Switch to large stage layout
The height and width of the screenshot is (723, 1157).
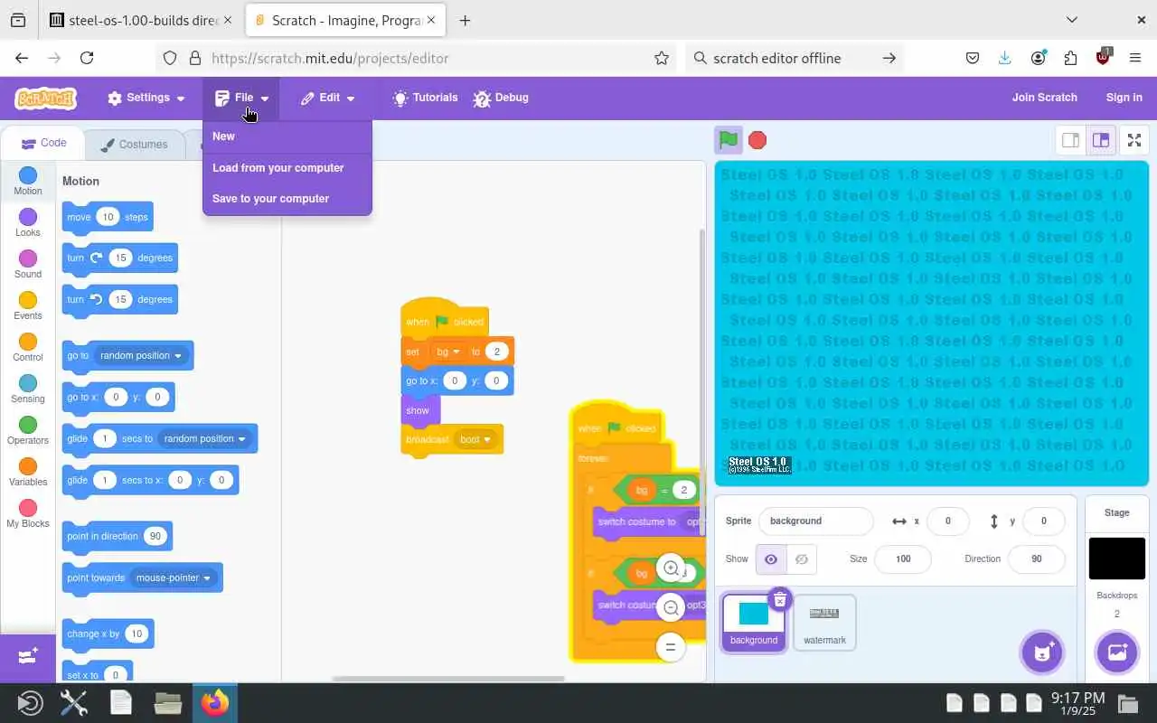tap(1100, 140)
